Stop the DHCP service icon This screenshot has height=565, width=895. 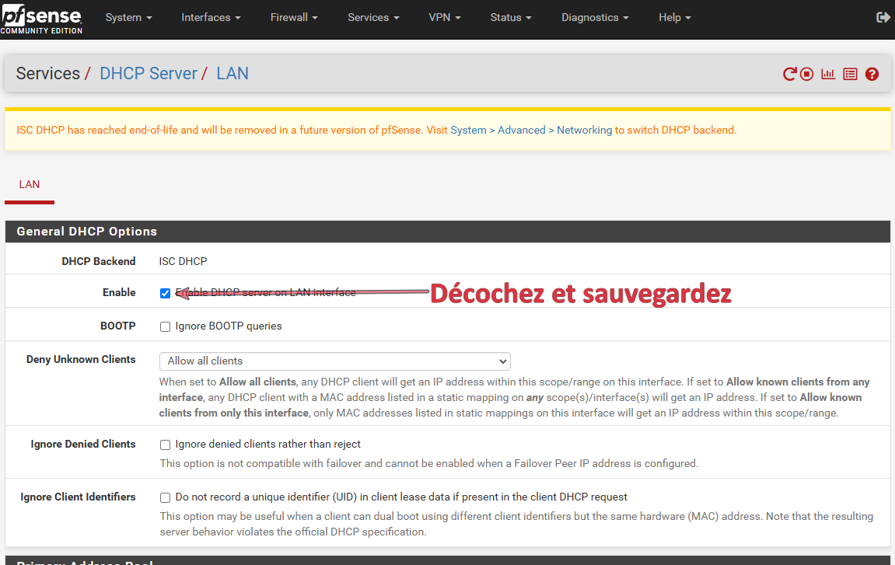807,74
